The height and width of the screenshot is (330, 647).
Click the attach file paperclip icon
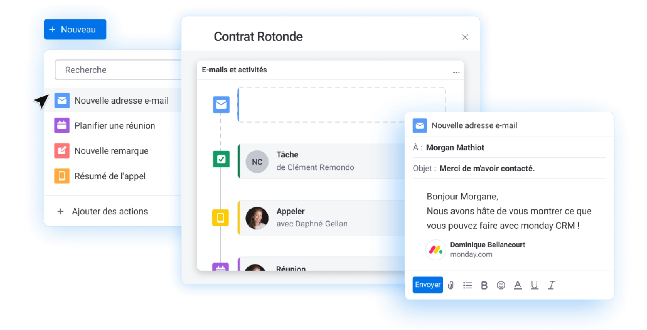[x=451, y=285]
